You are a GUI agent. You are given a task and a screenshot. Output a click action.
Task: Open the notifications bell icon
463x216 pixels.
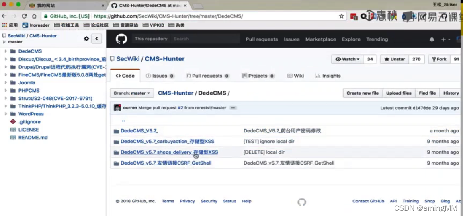coord(432,39)
